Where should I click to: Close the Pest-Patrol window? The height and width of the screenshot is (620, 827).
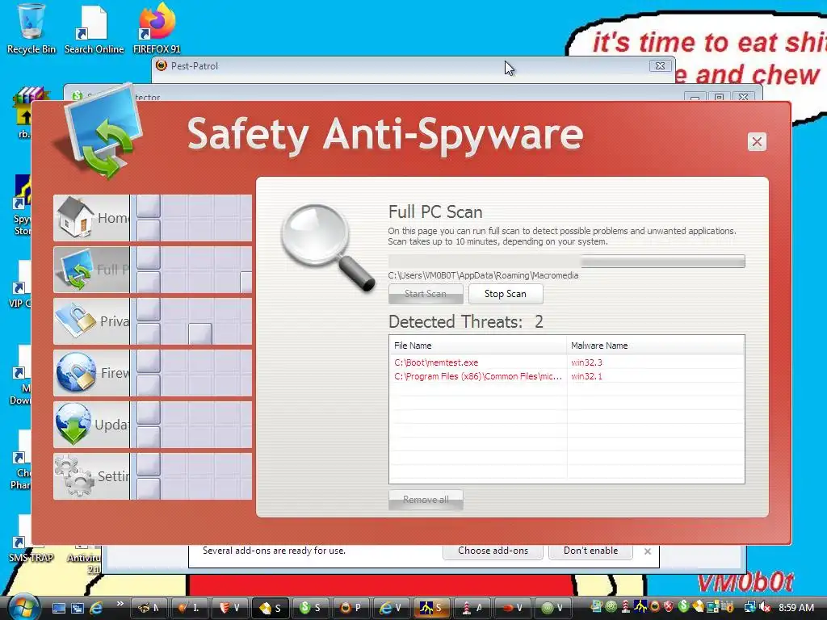[x=661, y=66]
